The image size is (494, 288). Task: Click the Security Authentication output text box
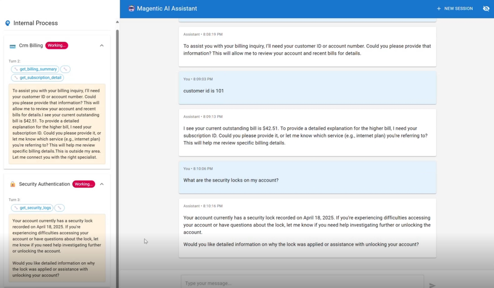(57, 248)
